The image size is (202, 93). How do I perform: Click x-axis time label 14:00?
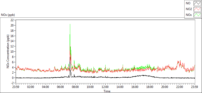coord(120,87)
